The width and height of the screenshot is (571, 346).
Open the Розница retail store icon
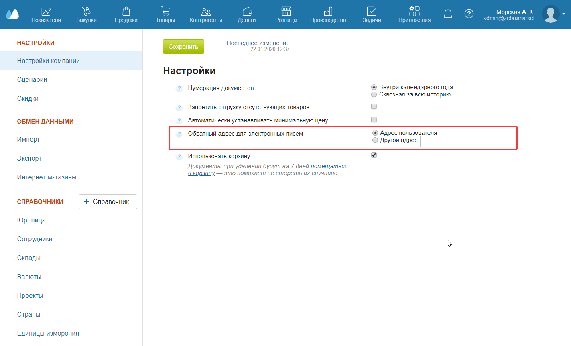[x=286, y=11]
